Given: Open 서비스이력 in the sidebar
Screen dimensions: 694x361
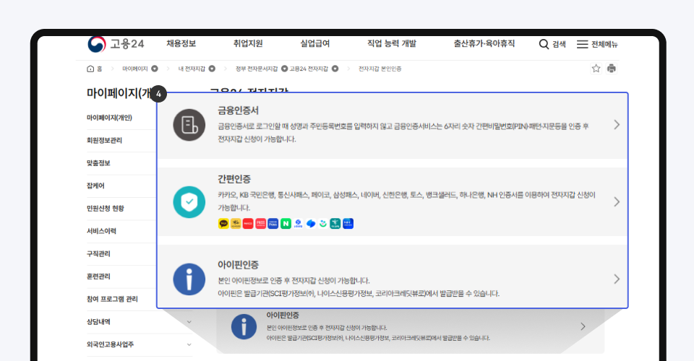Looking at the screenshot, I should (x=101, y=231).
